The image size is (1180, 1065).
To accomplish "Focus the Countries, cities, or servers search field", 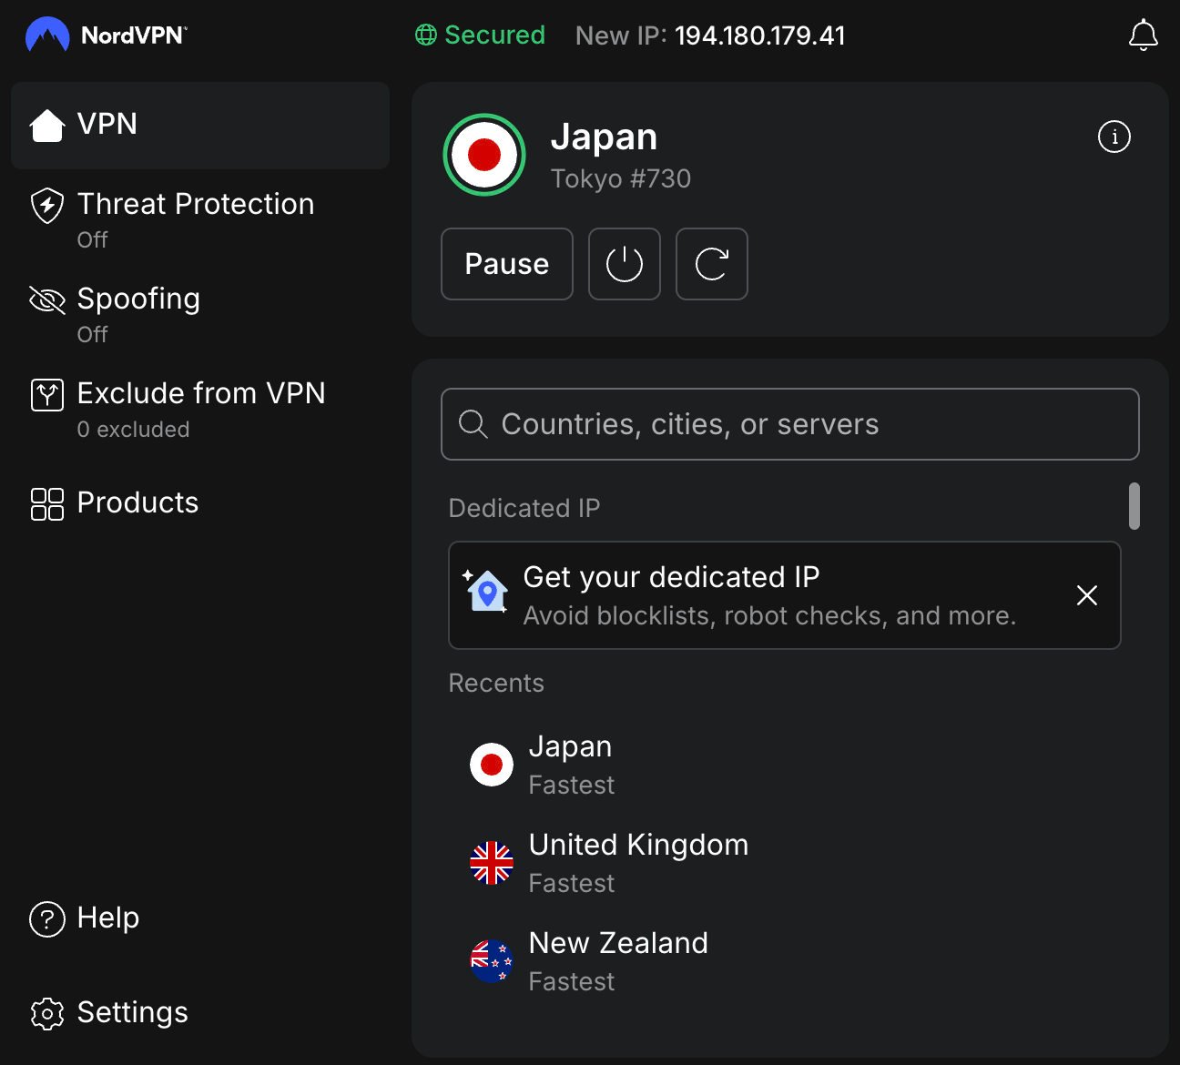I will click(x=790, y=424).
